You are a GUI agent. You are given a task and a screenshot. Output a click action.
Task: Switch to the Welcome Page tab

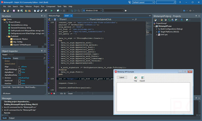click(54, 16)
